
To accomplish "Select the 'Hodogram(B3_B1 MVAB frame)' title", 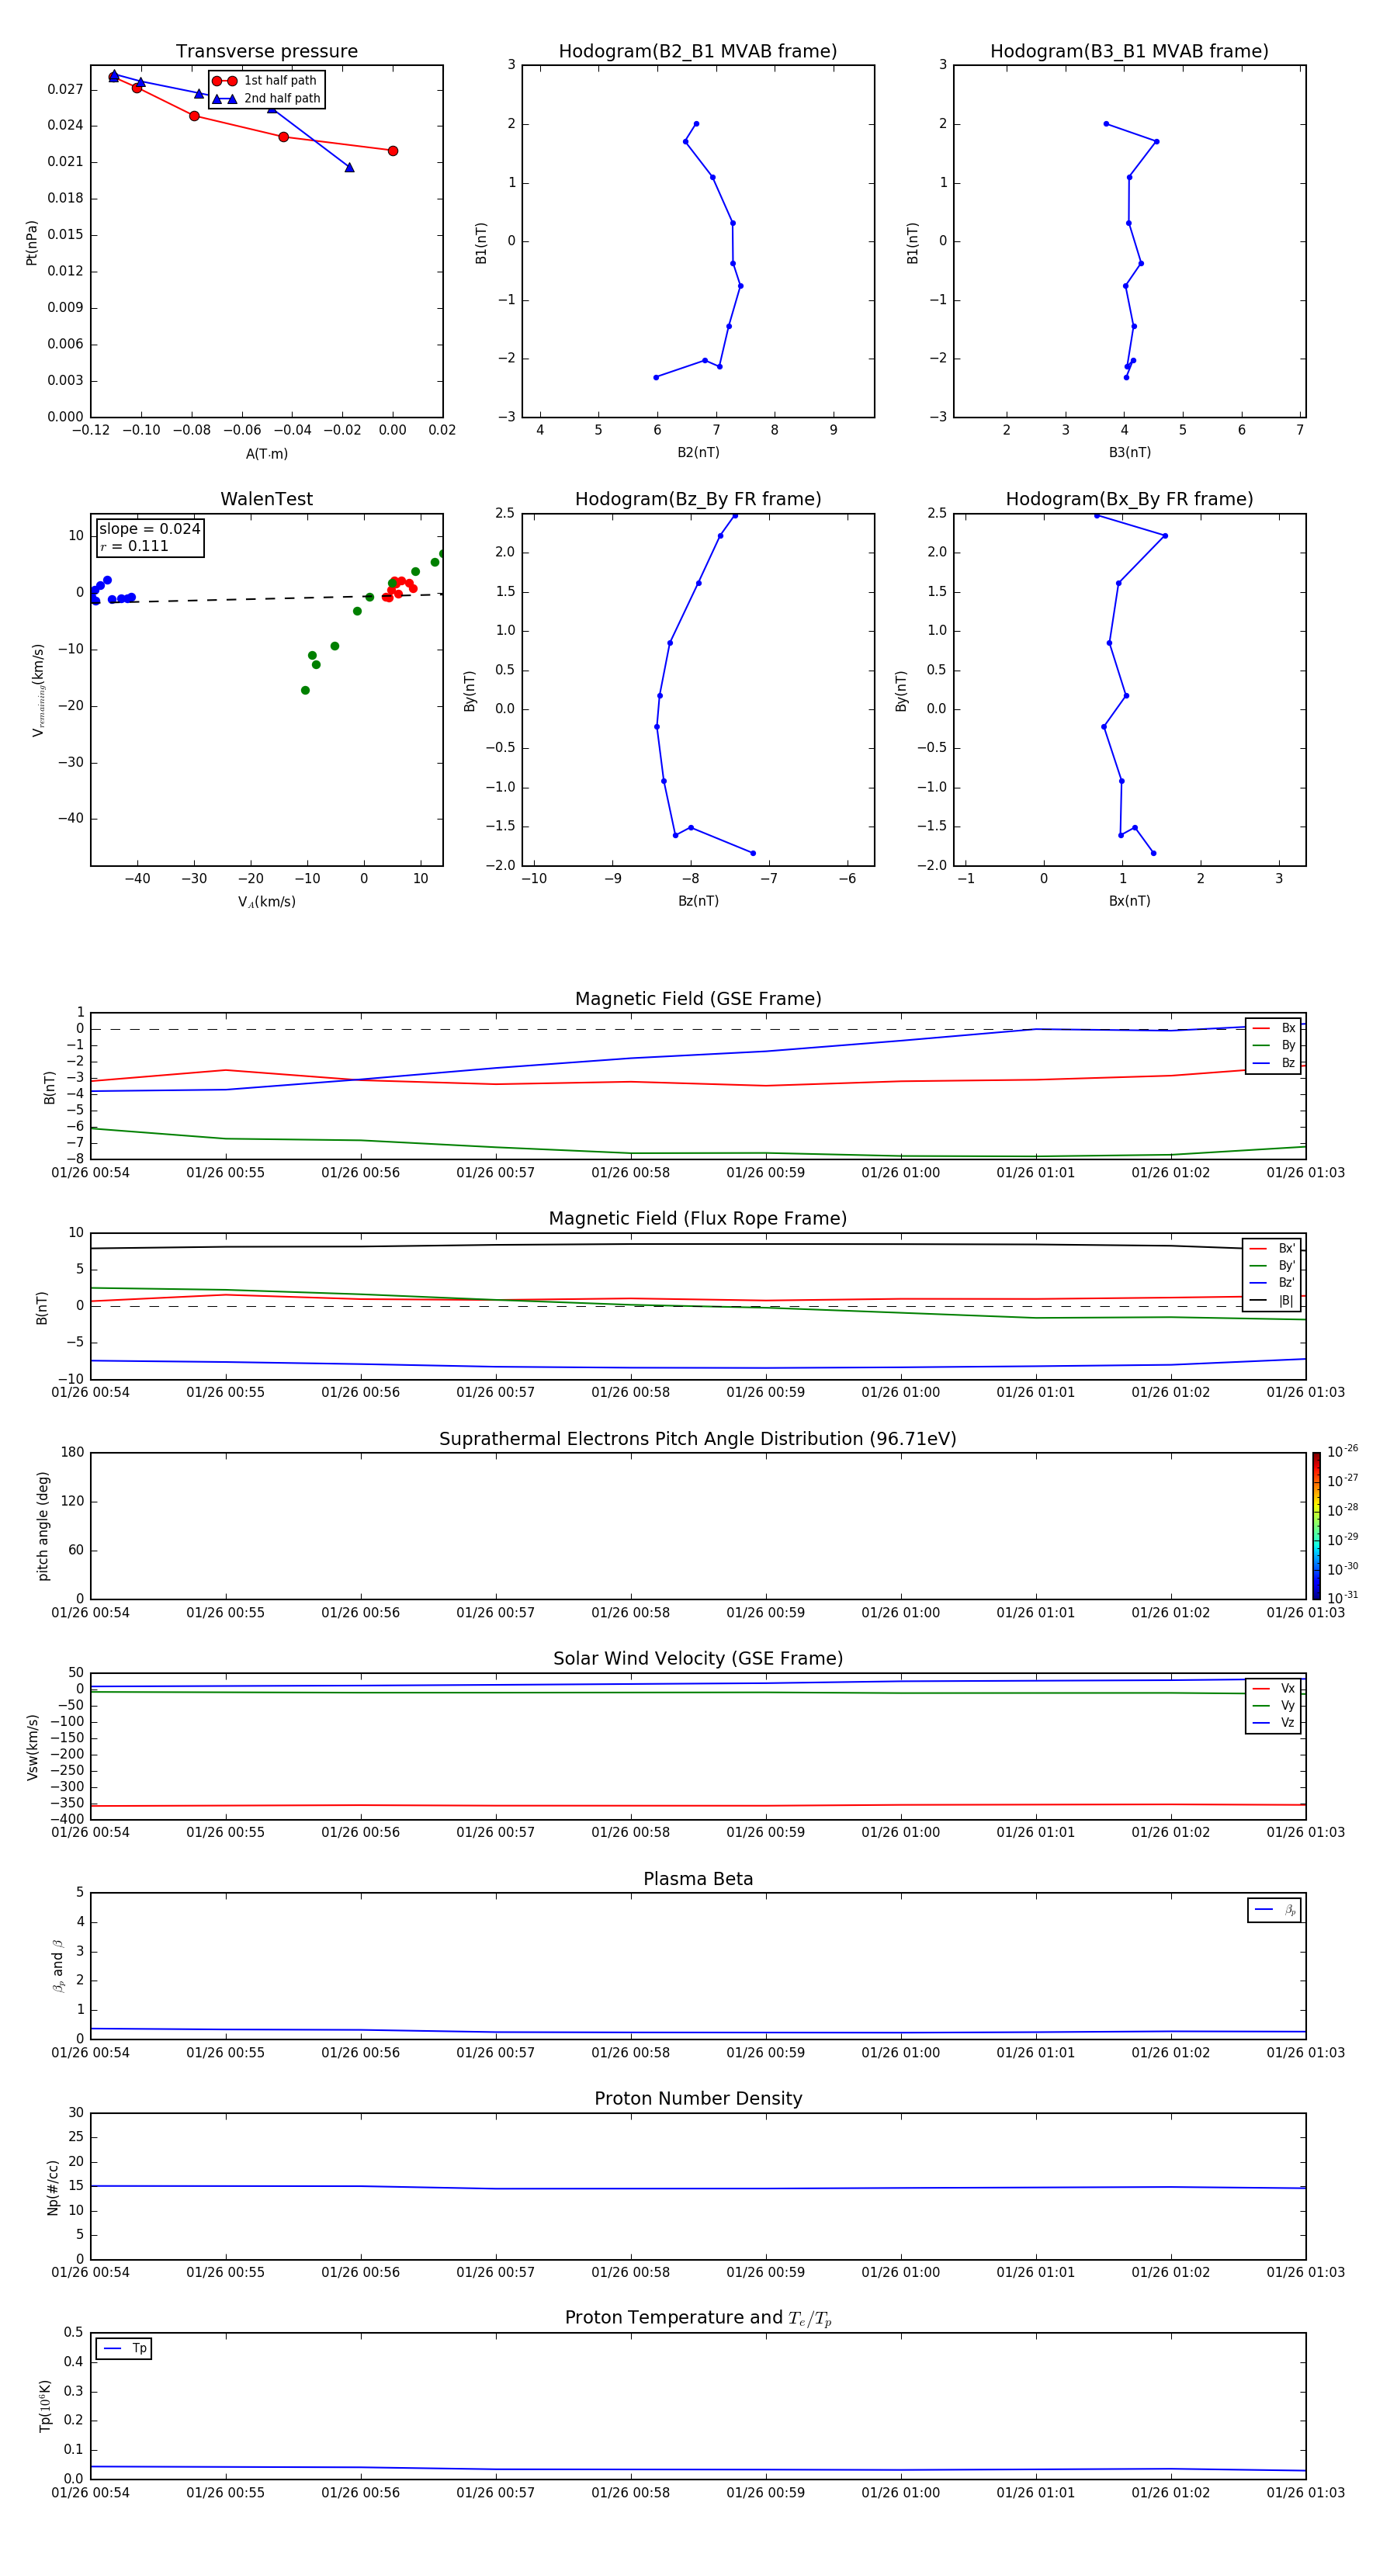I will coord(1129,52).
